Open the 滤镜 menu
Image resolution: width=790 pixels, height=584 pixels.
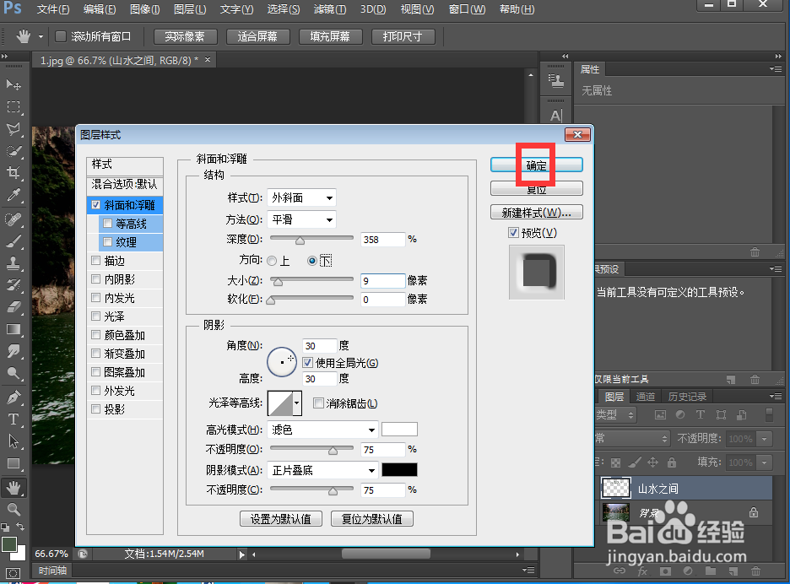point(330,9)
